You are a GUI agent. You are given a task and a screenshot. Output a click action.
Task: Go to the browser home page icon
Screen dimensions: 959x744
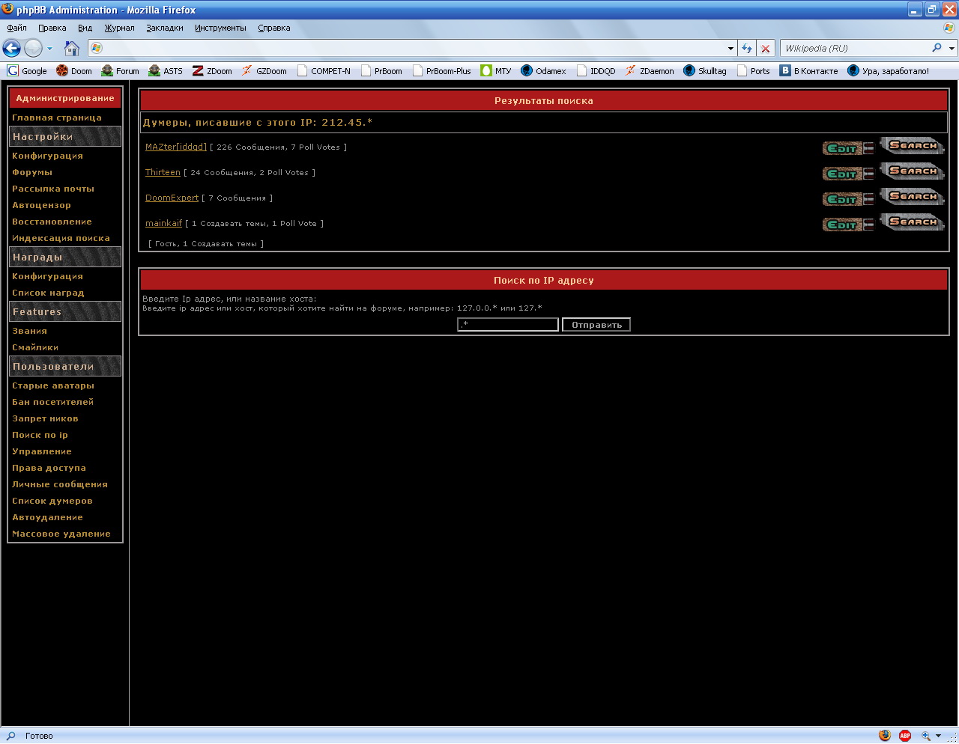(x=72, y=49)
